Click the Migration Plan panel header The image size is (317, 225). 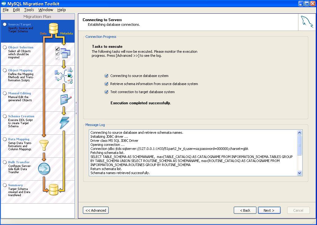[x=37, y=16]
